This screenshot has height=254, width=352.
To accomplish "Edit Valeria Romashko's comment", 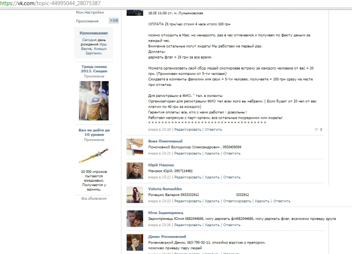I will pos(188,201).
